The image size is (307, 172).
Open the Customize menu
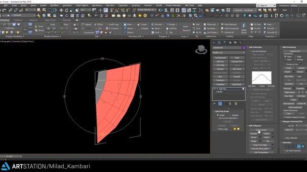click(x=123, y=5)
